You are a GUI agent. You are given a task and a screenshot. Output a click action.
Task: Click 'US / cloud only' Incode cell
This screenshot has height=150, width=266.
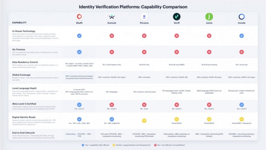[x=242, y=65]
